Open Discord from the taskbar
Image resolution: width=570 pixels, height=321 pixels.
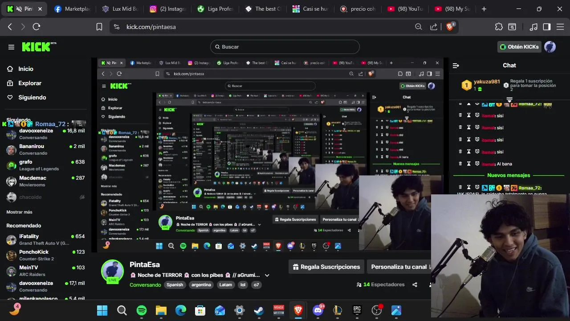tap(318, 310)
